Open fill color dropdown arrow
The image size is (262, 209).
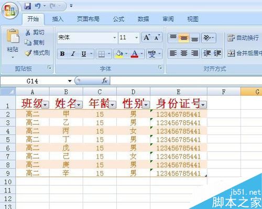tap(126, 54)
